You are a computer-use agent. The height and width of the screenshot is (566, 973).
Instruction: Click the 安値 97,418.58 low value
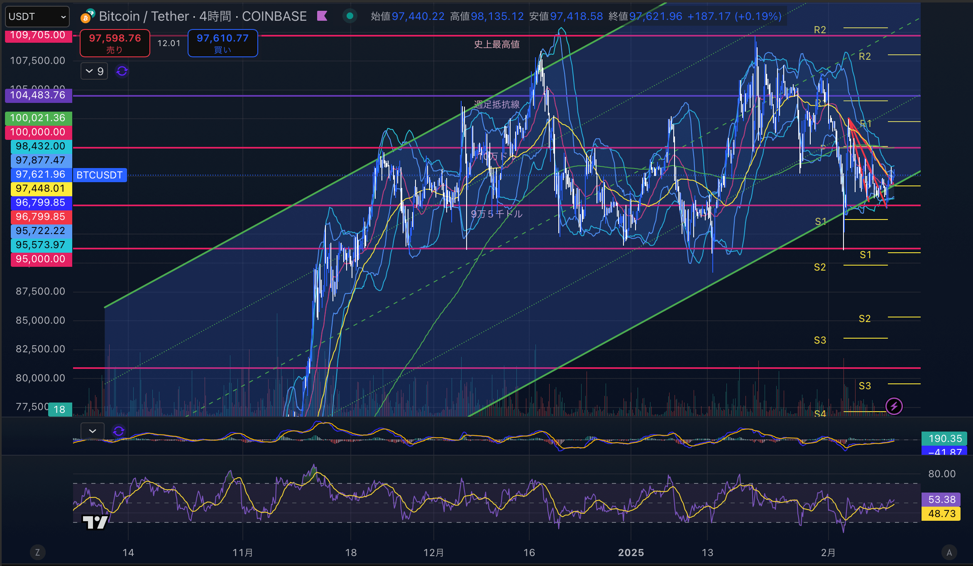pos(566,16)
